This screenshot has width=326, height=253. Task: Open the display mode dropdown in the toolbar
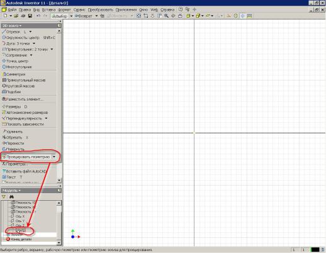click(193, 16)
